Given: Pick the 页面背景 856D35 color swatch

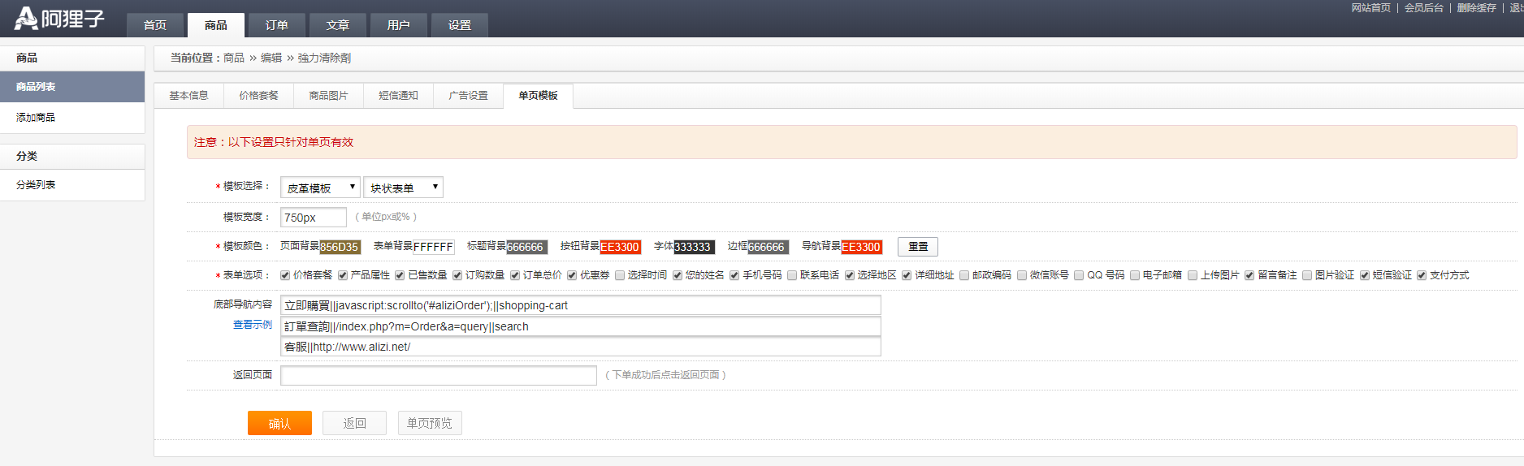Looking at the screenshot, I should 339,247.
